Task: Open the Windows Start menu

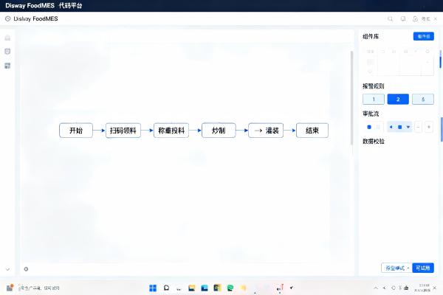Action: 153,288
